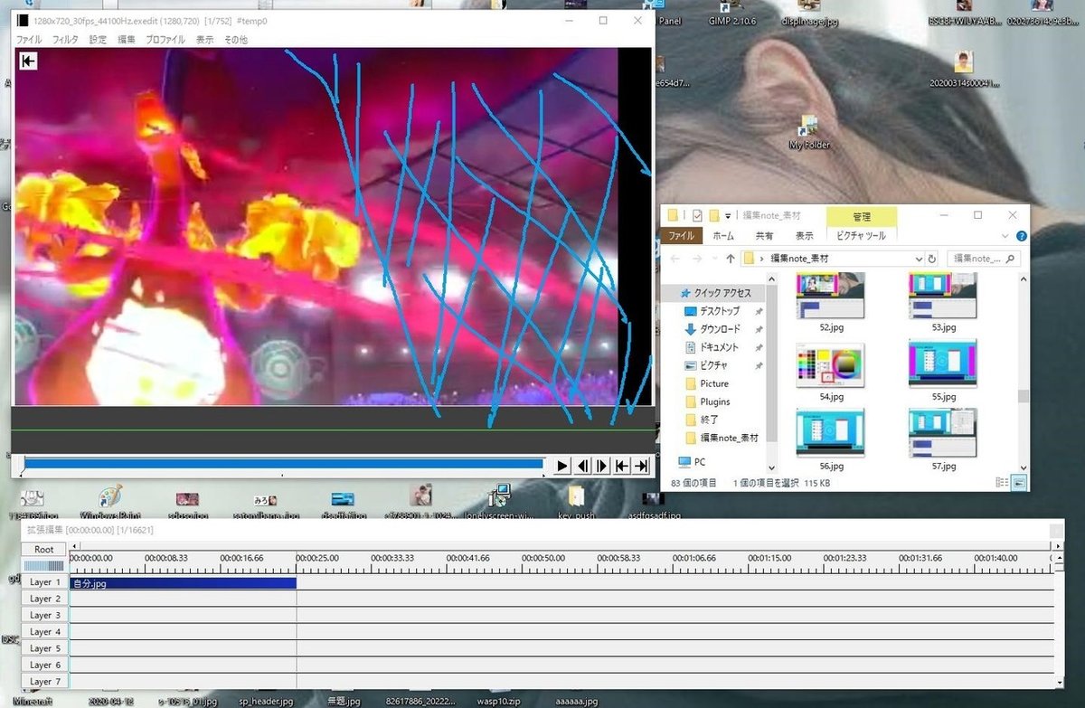Select ピクチャ in the navigation pane
This screenshot has width=1085, height=708.
712,365
